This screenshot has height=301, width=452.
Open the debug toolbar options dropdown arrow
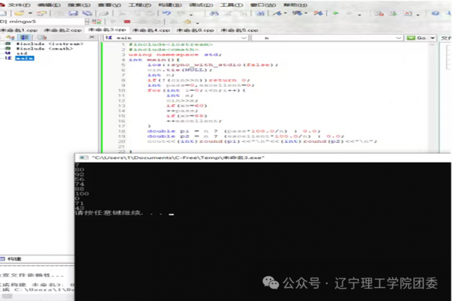198,23
